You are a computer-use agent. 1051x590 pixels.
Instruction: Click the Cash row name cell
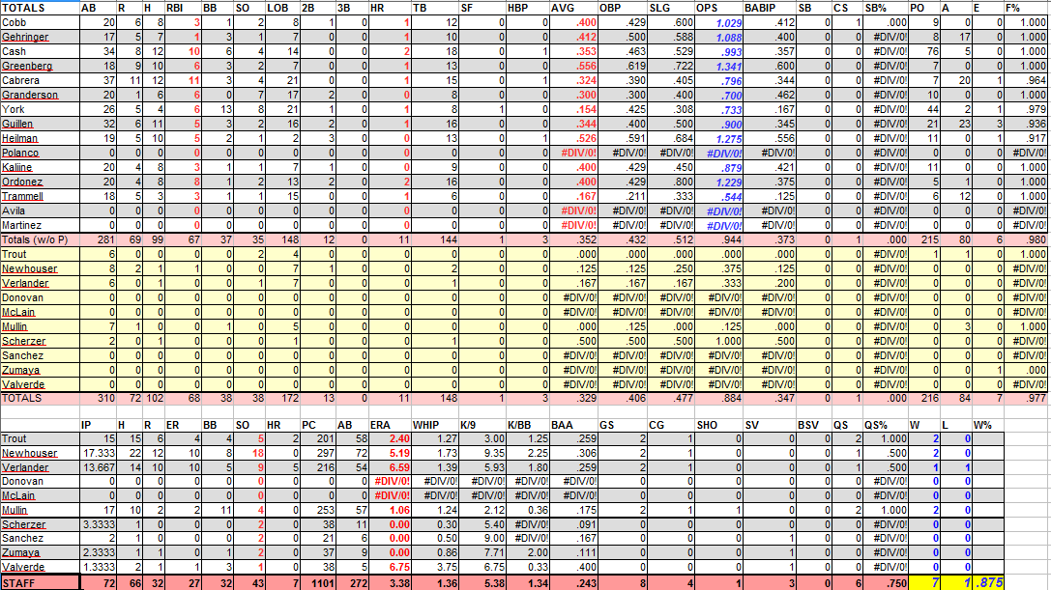tap(41, 51)
